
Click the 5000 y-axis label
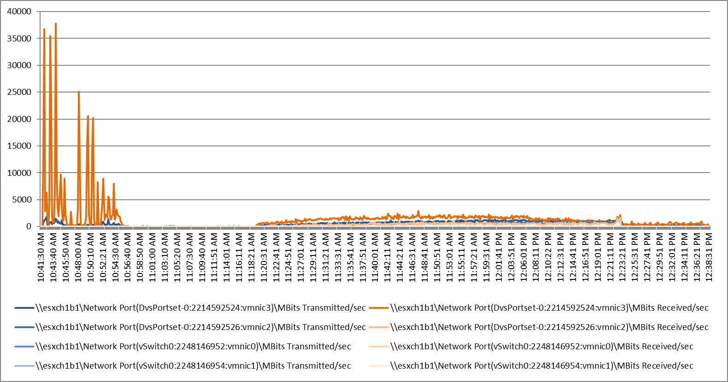point(22,200)
